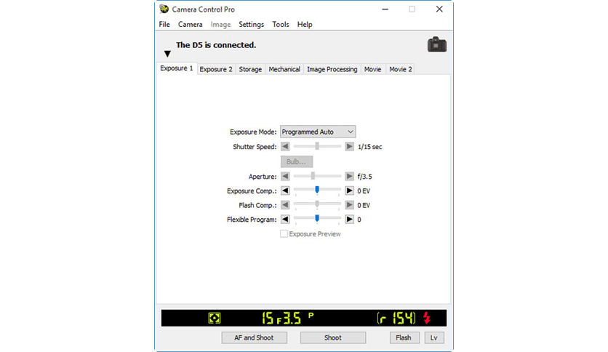Increase Flash Comp. with right arrow

click(x=349, y=205)
